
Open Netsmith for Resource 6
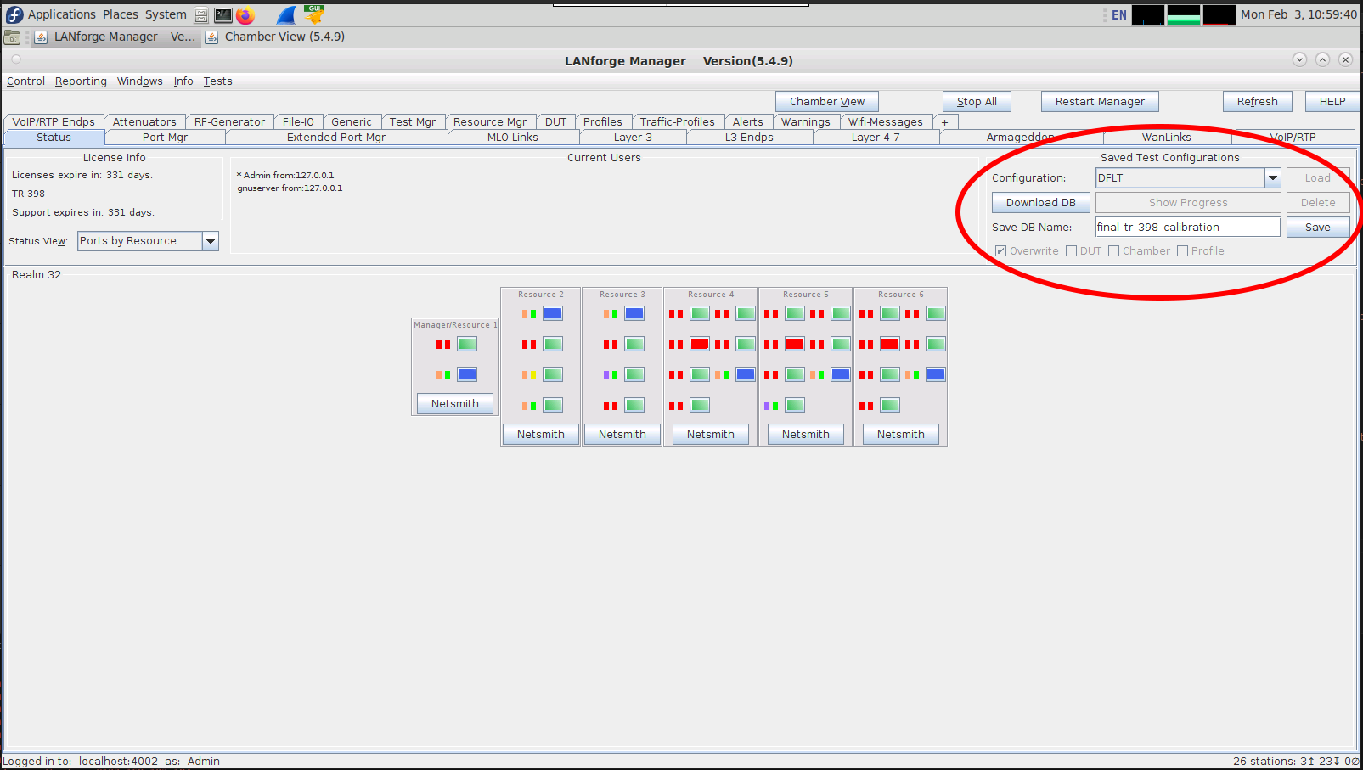point(901,435)
